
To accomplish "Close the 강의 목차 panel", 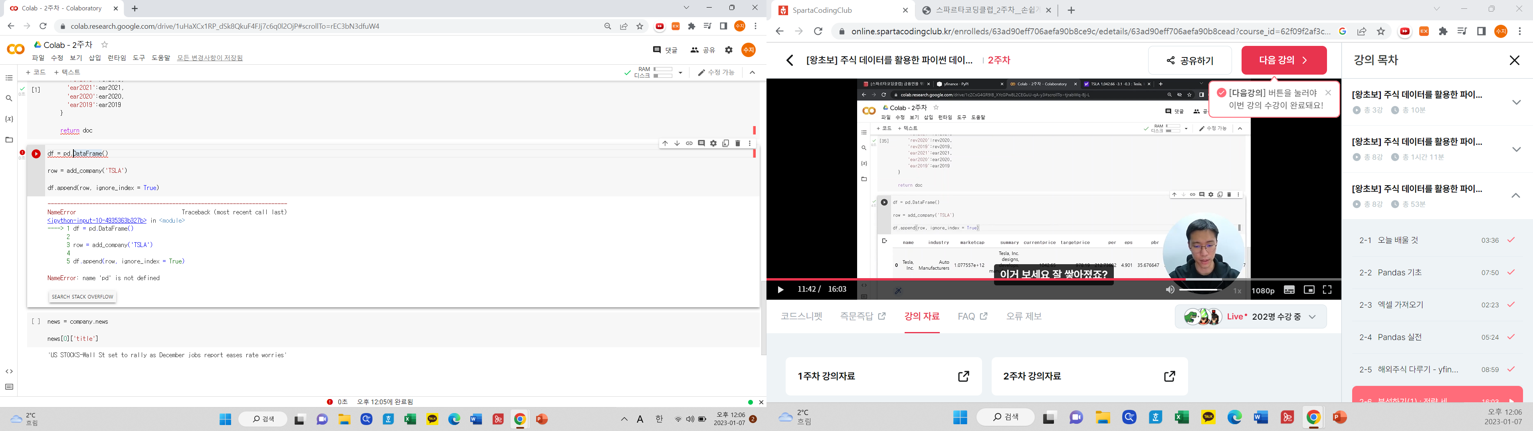I will tap(1515, 60).
